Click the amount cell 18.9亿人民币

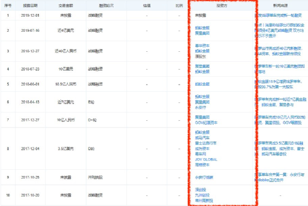pos(66,84)
